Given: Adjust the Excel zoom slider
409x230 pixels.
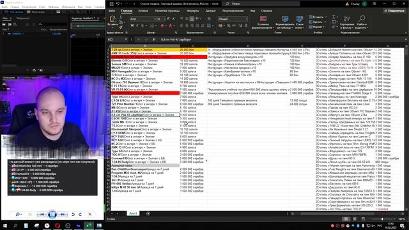Looking at the screenshot, I should pyautogui.click(x=382, y=219).
